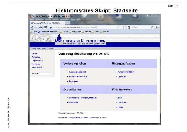Click the Wissenswertes section heading

(x=122, y=90)
